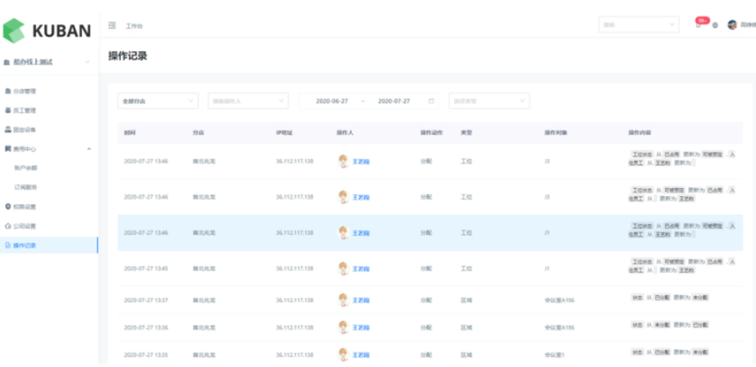This screenshot has height=367, width=756.
Task: Open notifications bell with 99+ badge
Action: pyautogui.click(x=699, y=24)
